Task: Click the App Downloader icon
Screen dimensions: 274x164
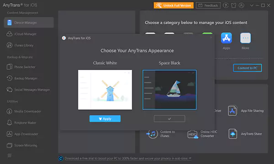Action: [x=9, y=134]
